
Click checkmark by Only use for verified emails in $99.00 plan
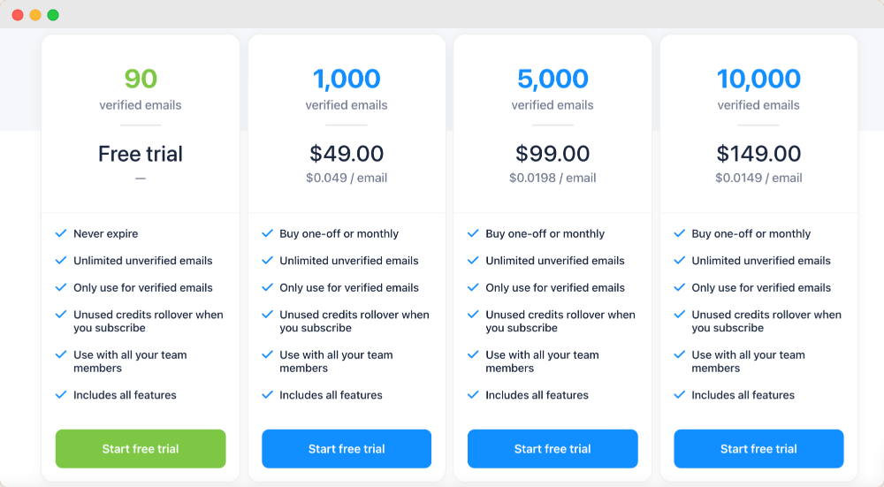473,287
